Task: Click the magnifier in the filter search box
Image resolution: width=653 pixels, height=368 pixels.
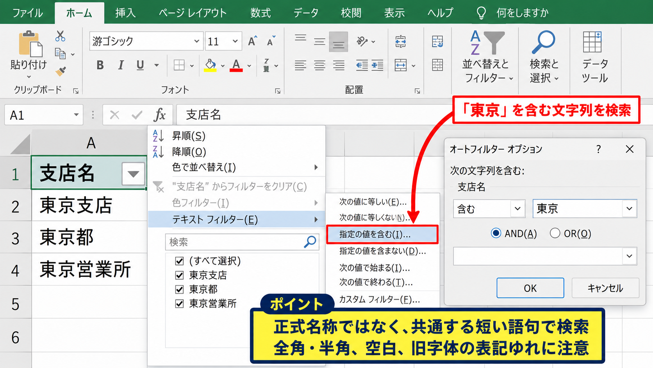Action: (310, 242)
